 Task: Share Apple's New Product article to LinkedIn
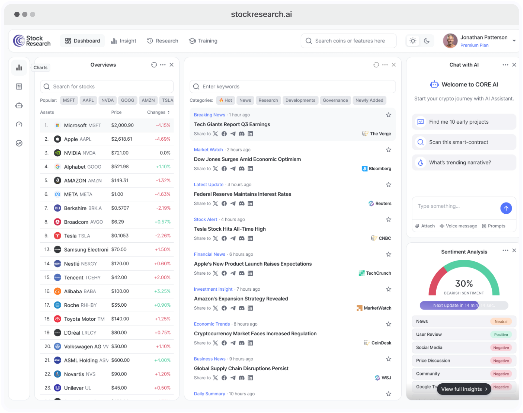pyautogui.click(x=250, y=273)
